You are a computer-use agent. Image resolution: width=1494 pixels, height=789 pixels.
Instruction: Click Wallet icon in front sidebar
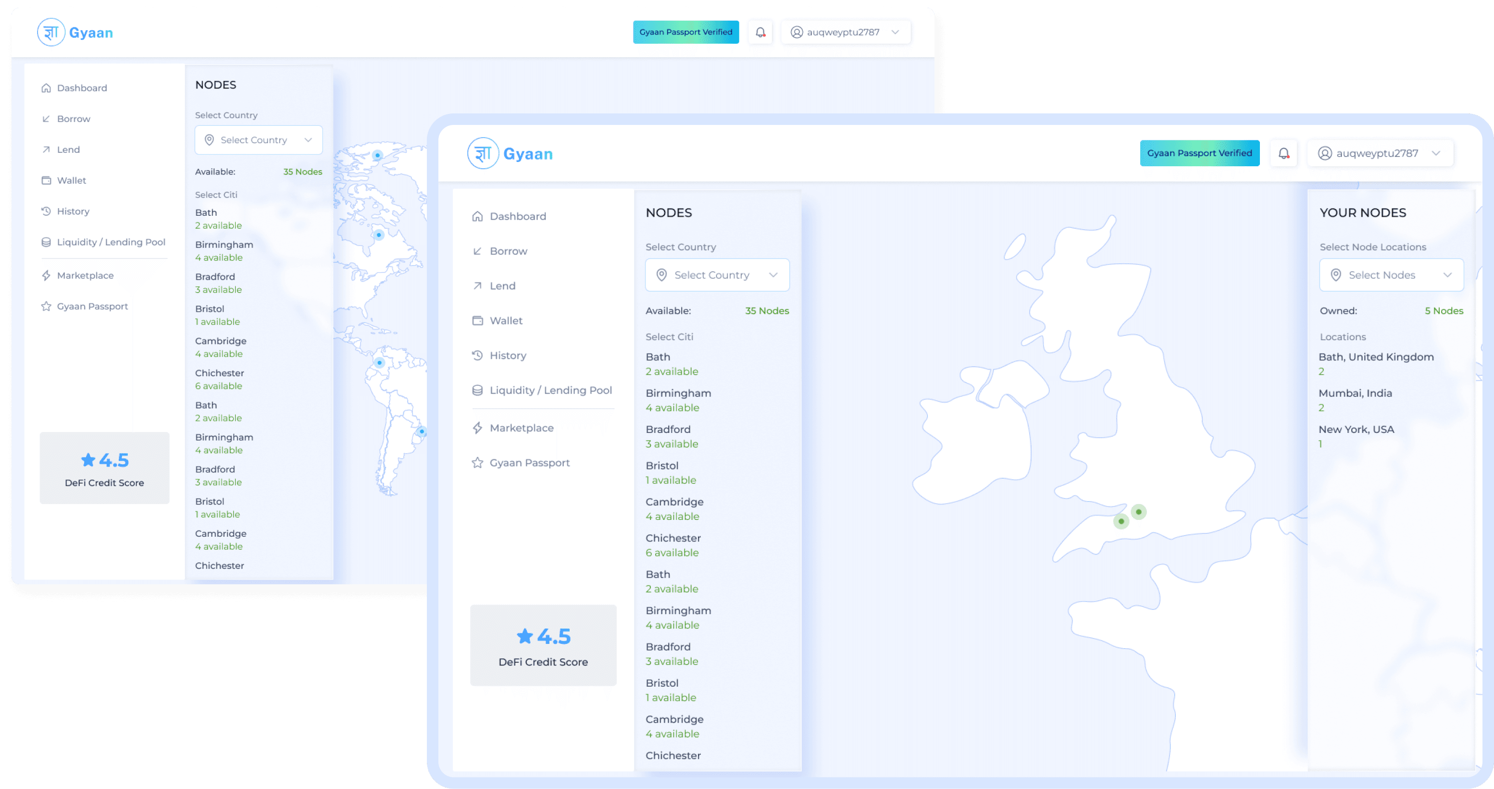(477, 321)
